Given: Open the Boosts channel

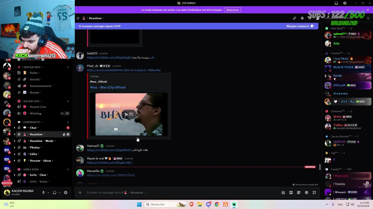Looking at the screenshot, I should (43, 92).
